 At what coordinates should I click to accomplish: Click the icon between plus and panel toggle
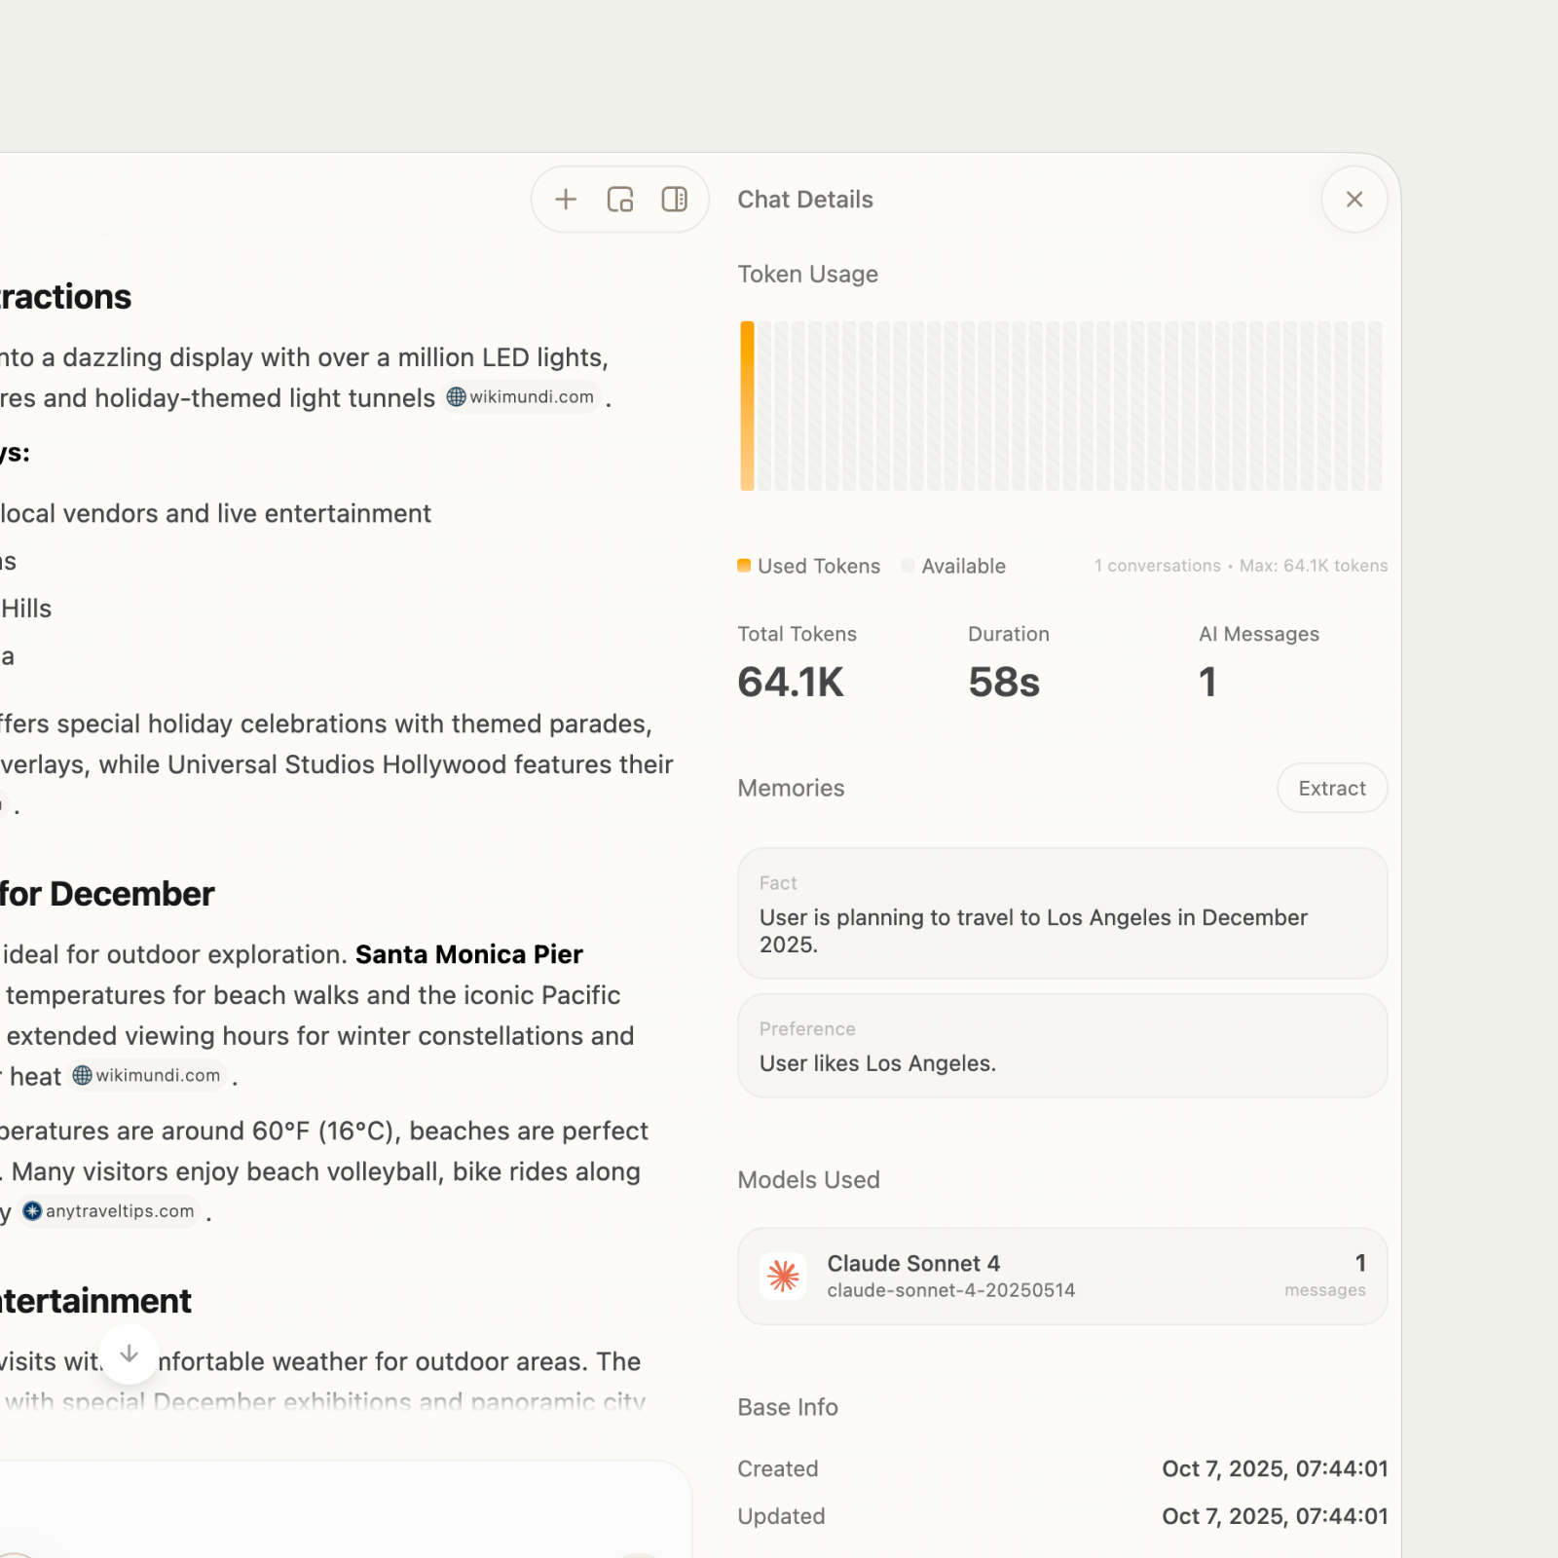click(x=620, y=200)
